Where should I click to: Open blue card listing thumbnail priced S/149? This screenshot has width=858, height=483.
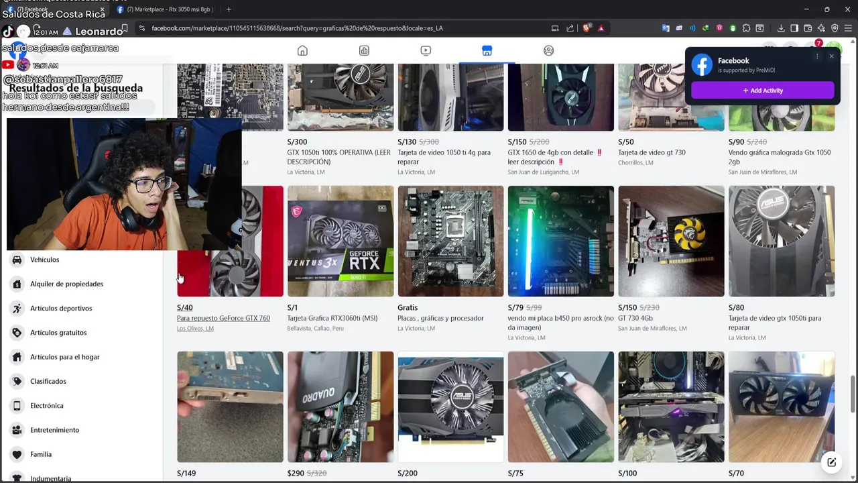pos(230,407)
